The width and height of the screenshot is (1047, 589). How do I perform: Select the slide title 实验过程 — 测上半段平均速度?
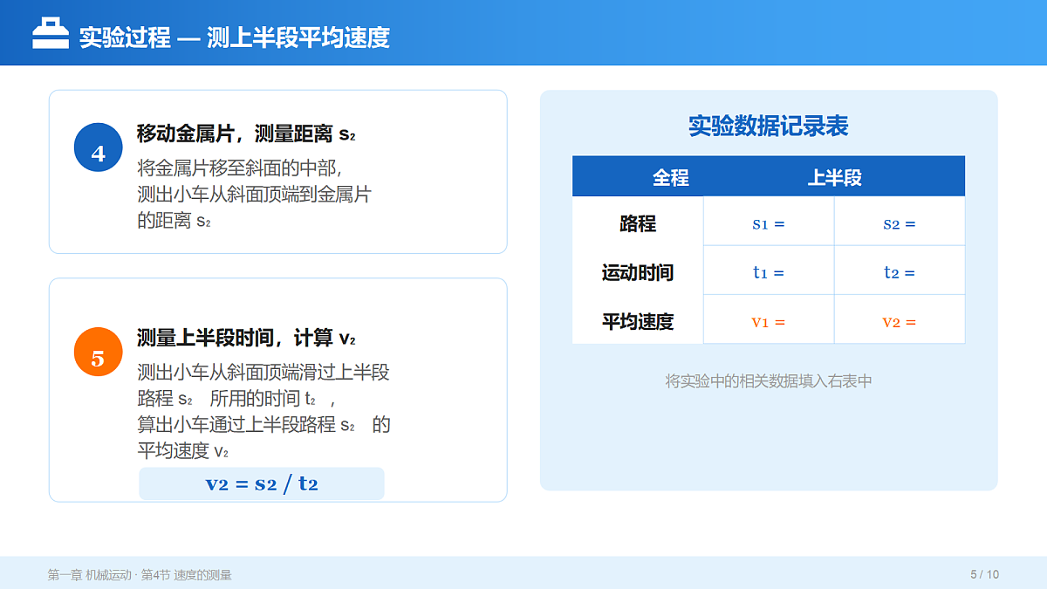point(234,38)
